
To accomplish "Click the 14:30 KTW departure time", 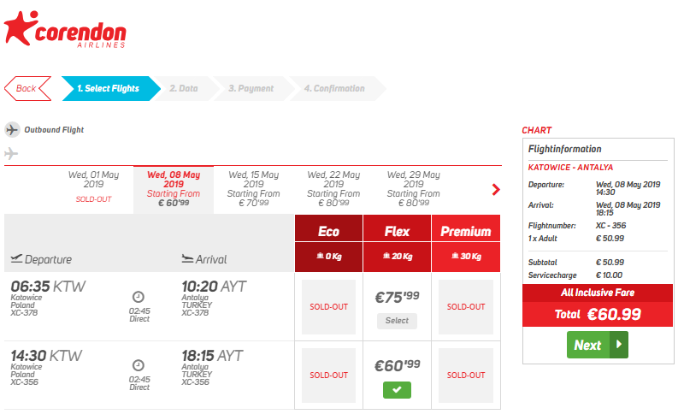I will point(46,355).
